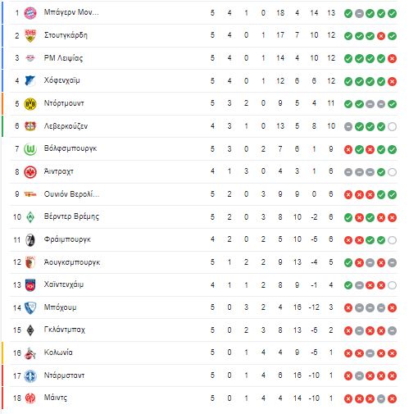Image resolution: width=409 pixels, height=414 pixels.
Task: Click Bayern's draw result form indicator
Action: pos(359,13)
